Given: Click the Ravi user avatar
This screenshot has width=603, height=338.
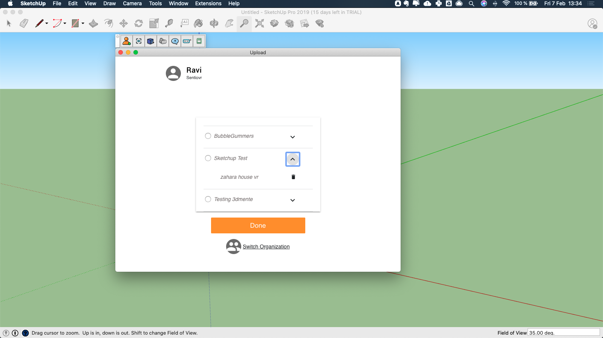Looking at the screenshot, I should 173,73.
